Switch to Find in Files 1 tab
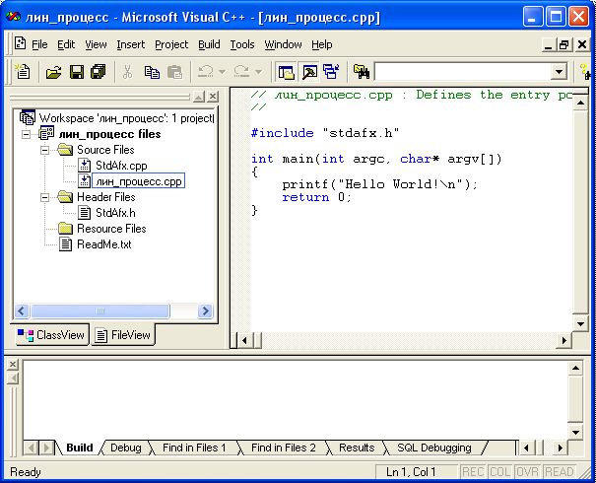The height and width of the screenshot is (483, 596). [194, 448]
